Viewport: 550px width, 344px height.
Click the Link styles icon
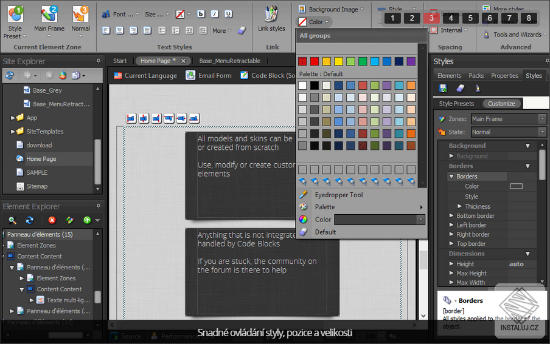[x=271, y=15]
